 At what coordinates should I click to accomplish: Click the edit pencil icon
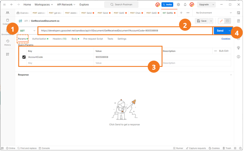click(x=221, y=21)
